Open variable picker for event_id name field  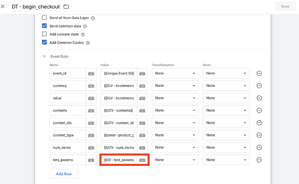click(x=91, y=73)
